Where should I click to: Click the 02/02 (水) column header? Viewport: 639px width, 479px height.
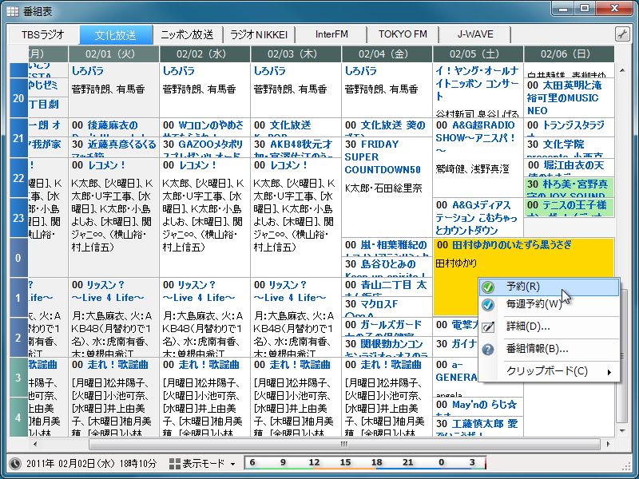point(205,54)
